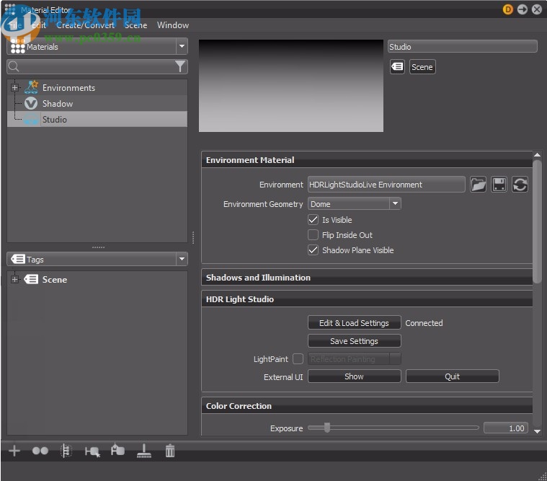This screenshot has width=547, height=481.
Task: Click the materials search input field
Action: [97, 66]
